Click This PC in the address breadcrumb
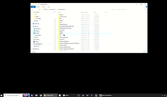 45,9
